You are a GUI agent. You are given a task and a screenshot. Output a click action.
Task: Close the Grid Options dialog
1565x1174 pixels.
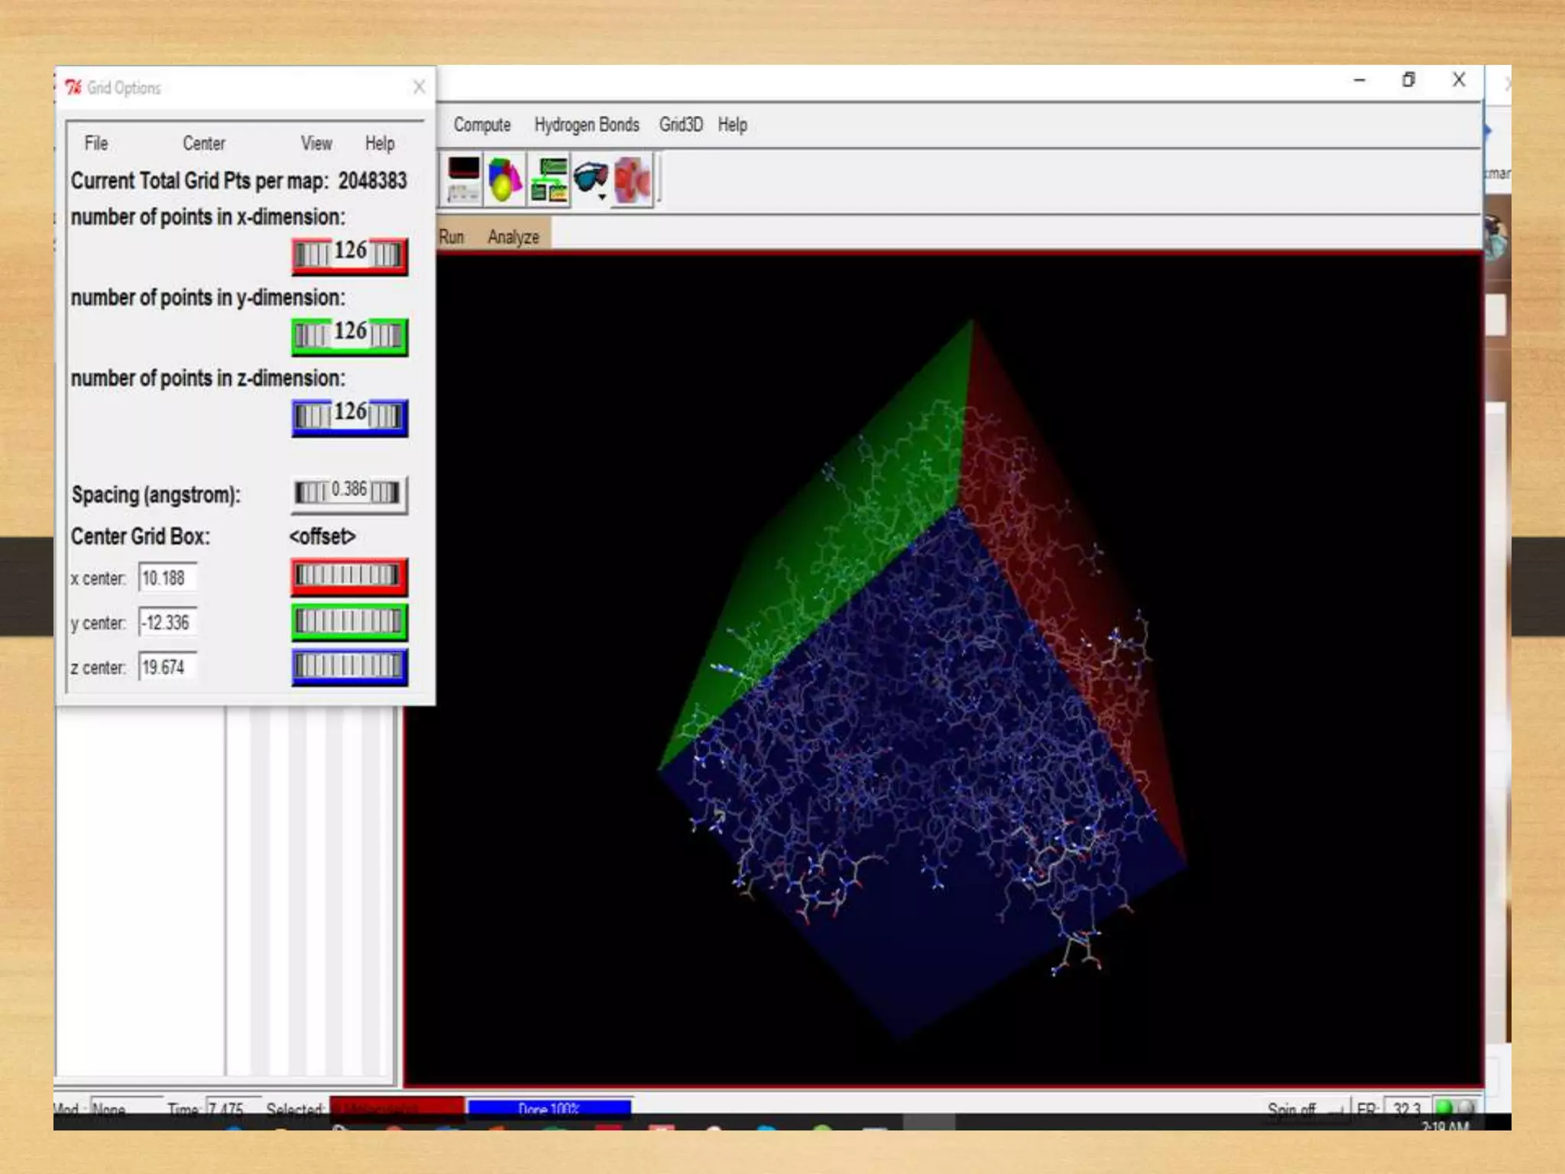point(419,87)
